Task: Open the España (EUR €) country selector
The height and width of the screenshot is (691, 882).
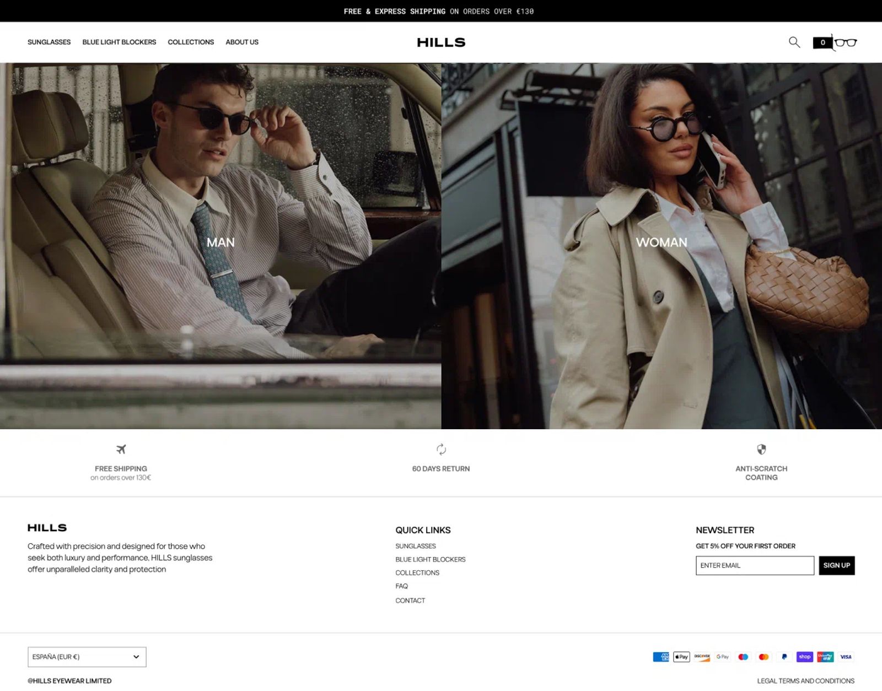Action: (x=87, y=657)
